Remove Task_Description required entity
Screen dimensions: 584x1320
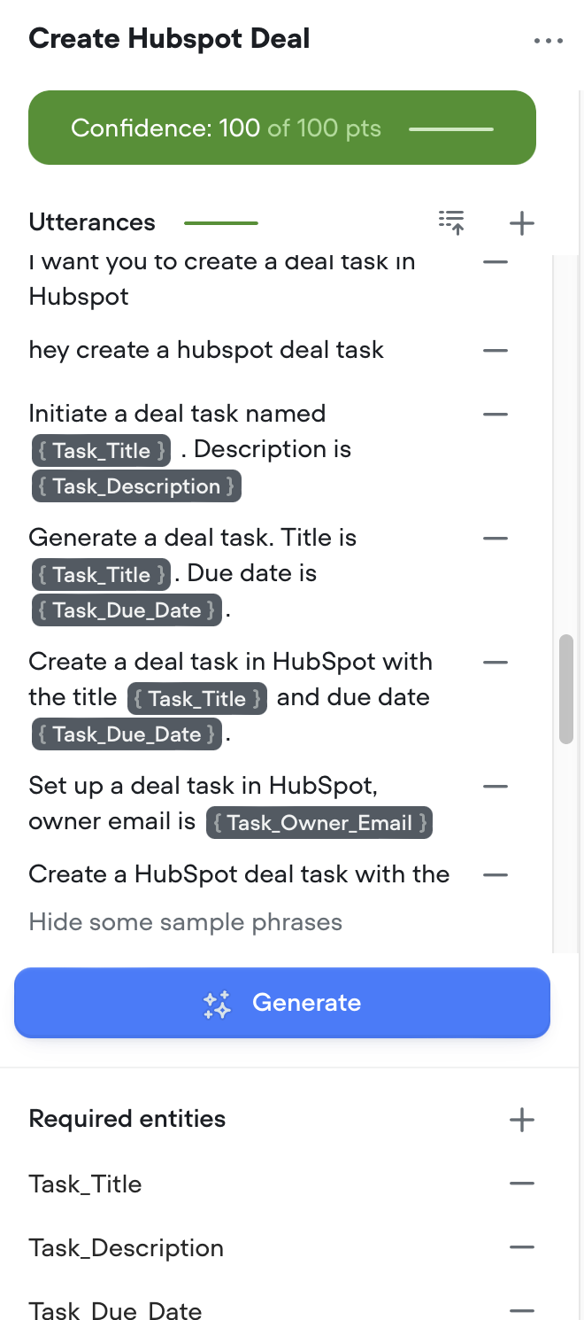pyautogui.click(x=522, y=1247)
